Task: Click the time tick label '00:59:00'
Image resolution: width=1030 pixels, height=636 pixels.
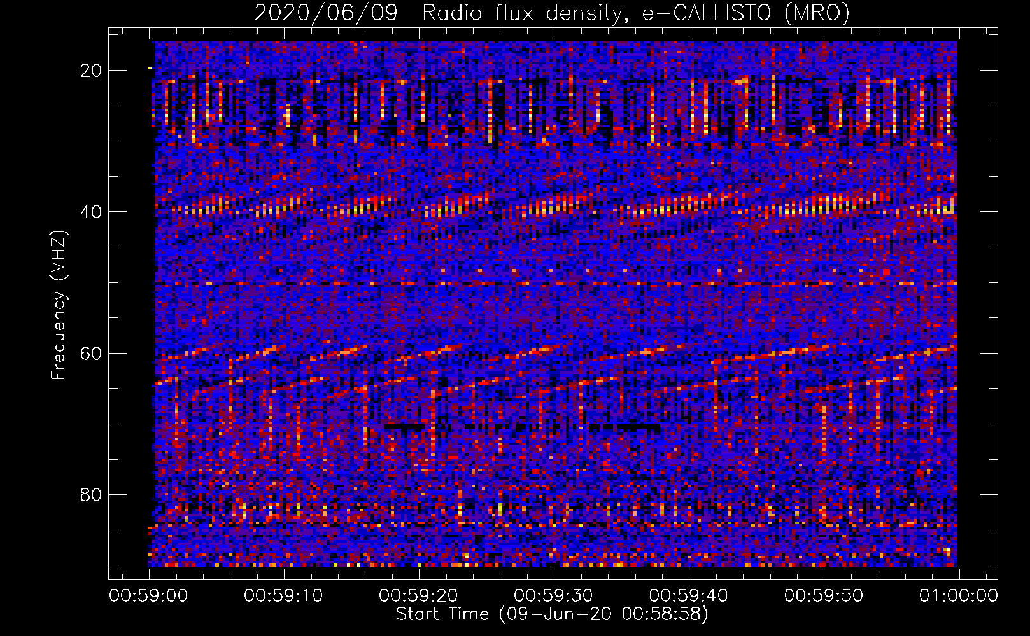Action: pos(148,595)
